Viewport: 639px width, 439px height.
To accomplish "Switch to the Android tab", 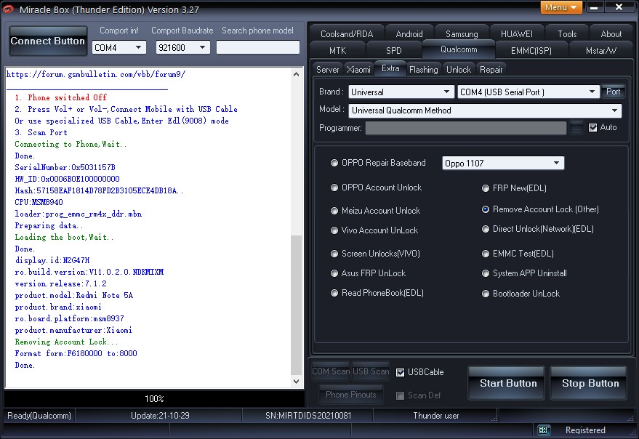I will 409,34.
